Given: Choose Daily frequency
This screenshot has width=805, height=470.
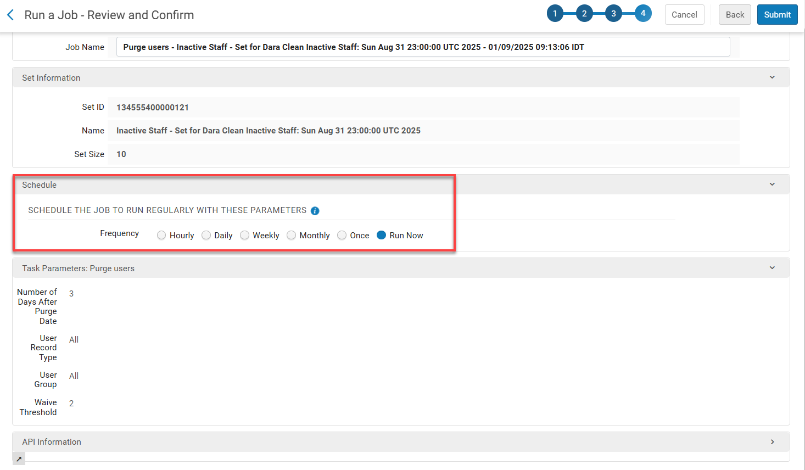Looking at the screenshot, I should 206,236.
